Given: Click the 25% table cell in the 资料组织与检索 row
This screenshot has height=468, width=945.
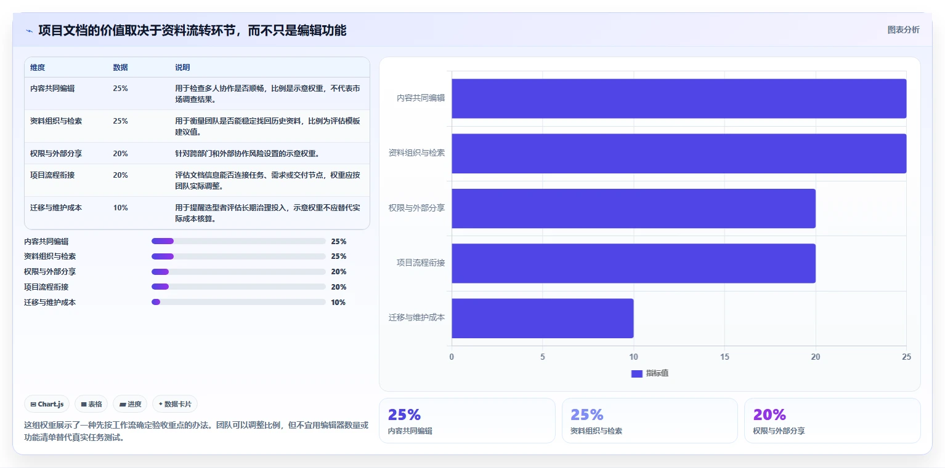Looking at the screenshot, I should tap(121, 121).
